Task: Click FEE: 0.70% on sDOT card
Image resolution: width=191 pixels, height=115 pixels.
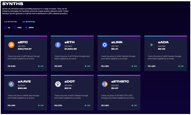Action: 58,105
